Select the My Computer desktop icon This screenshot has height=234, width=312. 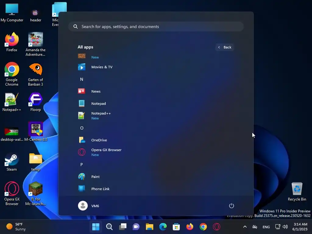(x=12, y=13)
